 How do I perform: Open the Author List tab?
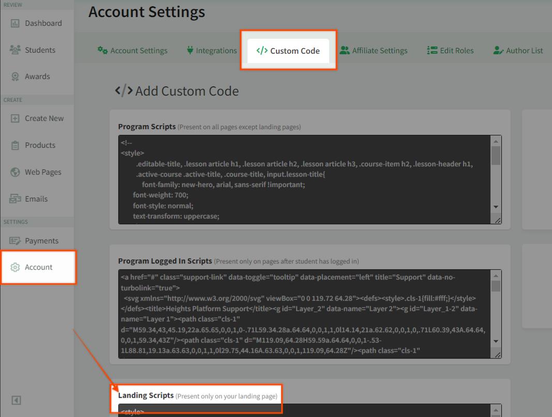tap(518, 51)
